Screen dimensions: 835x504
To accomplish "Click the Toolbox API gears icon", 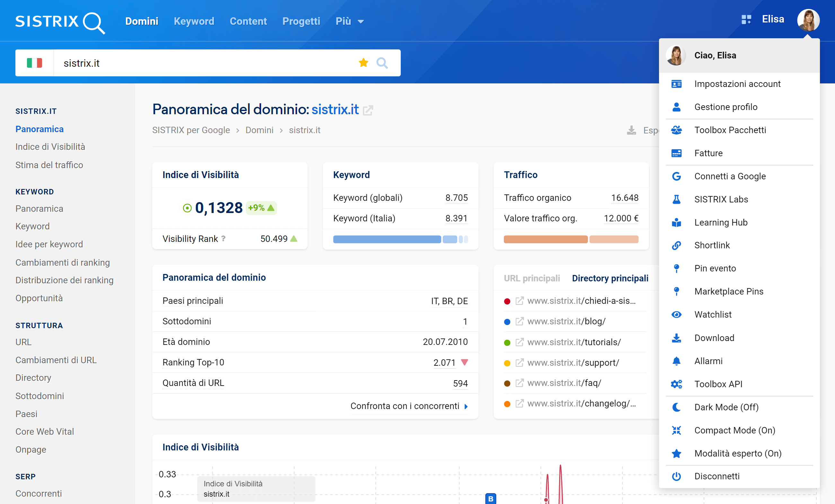I will click(x=676, y=384).
